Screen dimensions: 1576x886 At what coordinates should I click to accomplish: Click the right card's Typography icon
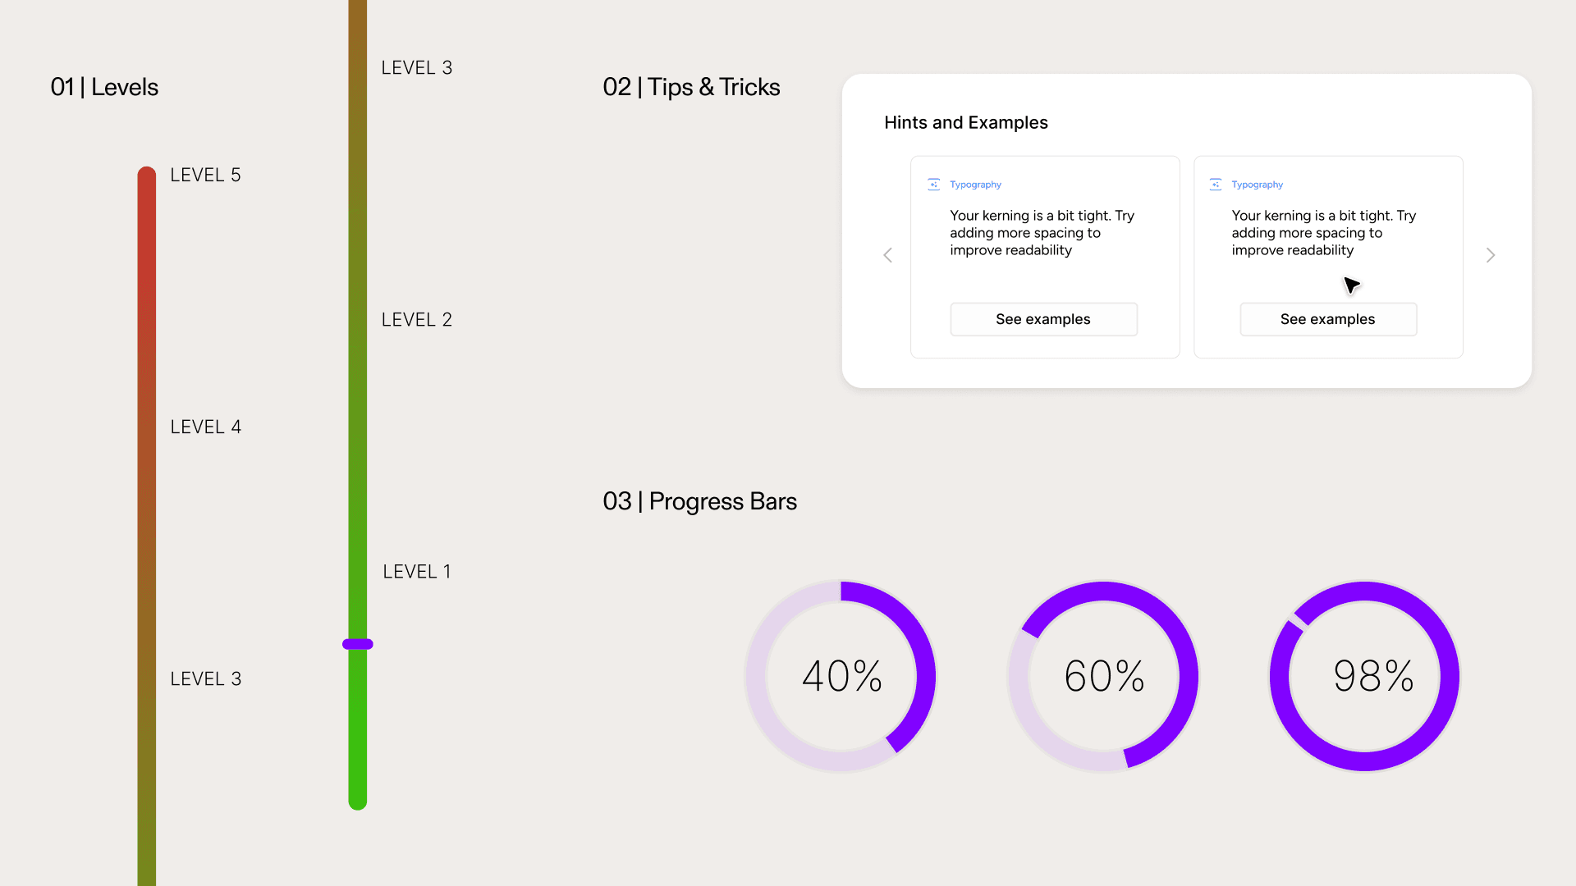coord(1215,184)
